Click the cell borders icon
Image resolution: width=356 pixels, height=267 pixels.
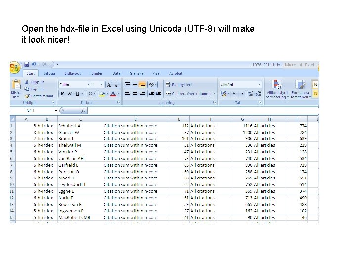(89, 94)
